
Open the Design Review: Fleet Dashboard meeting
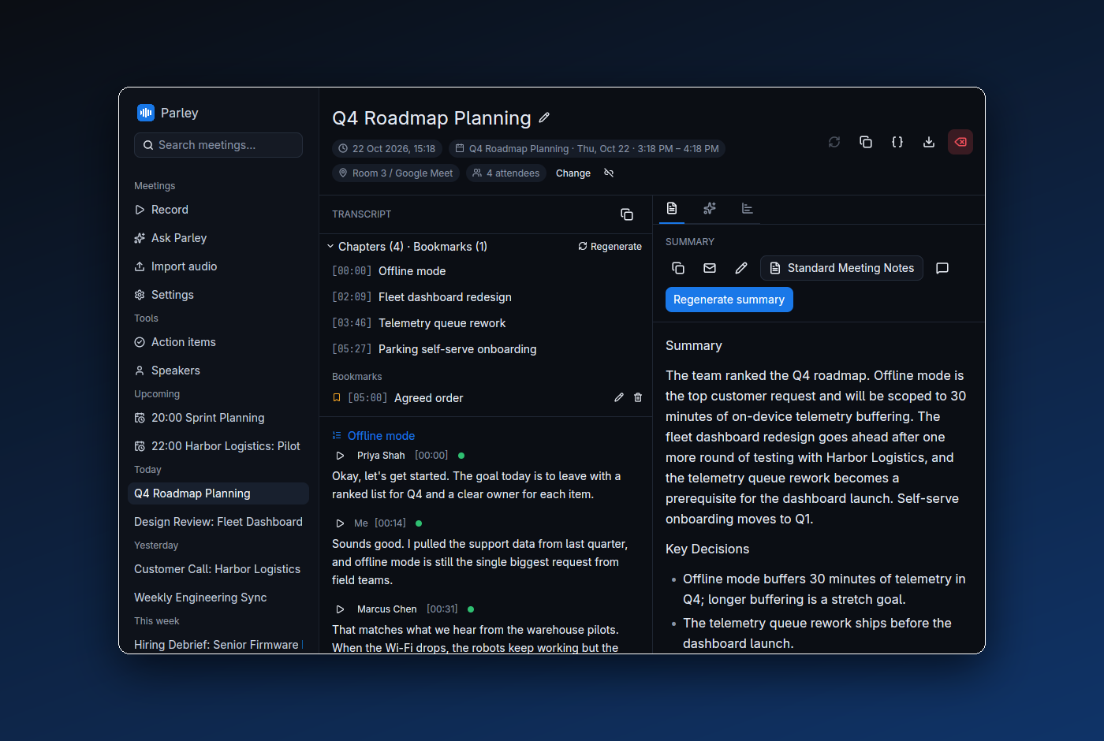click(218, 522)
